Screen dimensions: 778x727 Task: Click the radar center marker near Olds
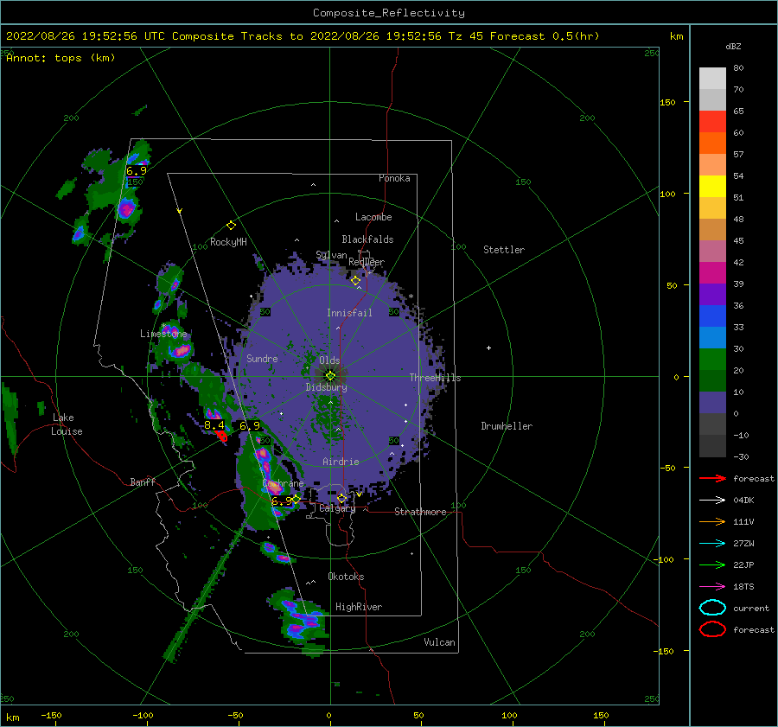click(330, 376)
